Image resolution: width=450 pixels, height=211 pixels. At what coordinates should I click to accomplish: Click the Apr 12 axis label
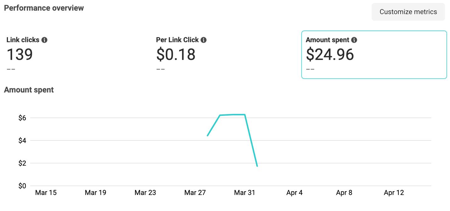tap(394, 193)
